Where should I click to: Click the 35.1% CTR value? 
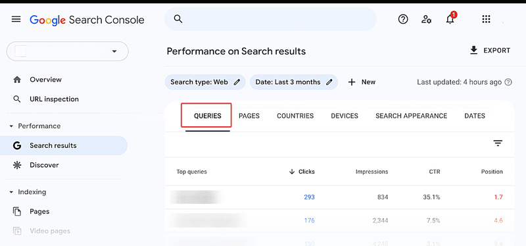coord(431,197)
